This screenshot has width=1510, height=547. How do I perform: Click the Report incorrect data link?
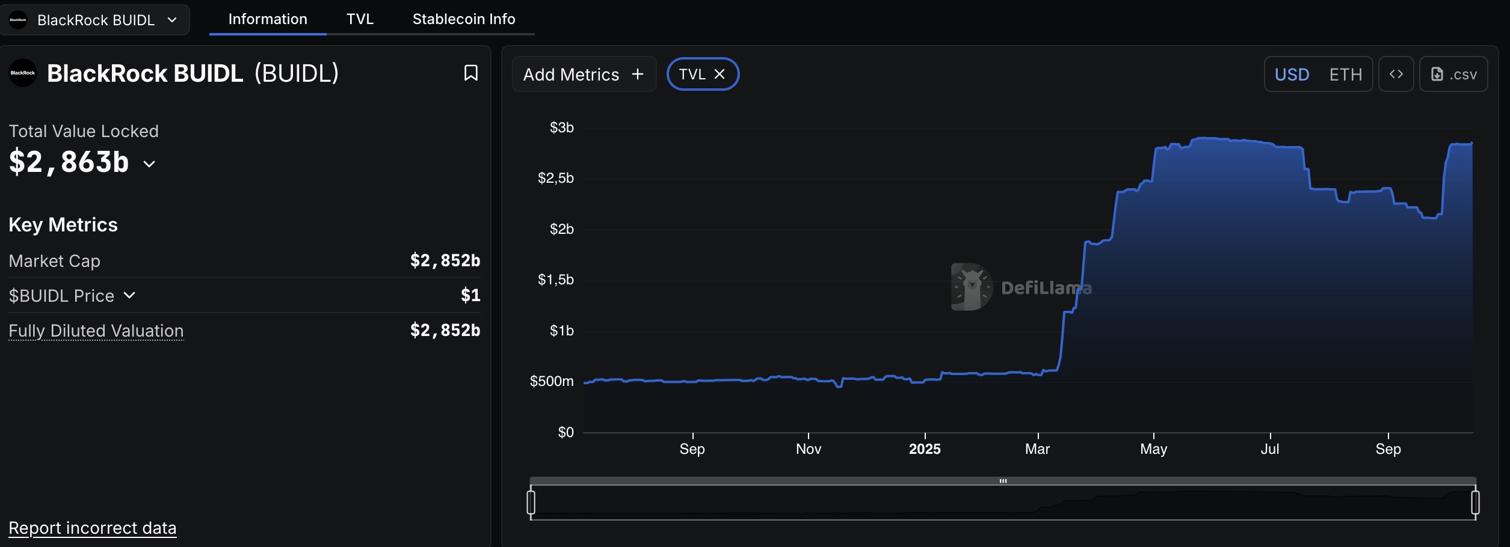(x=93, y=528)
